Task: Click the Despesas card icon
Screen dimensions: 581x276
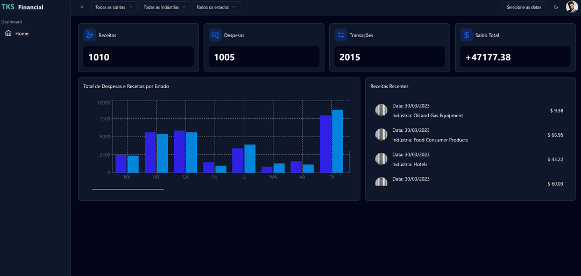Action: (x=215, y=35)
